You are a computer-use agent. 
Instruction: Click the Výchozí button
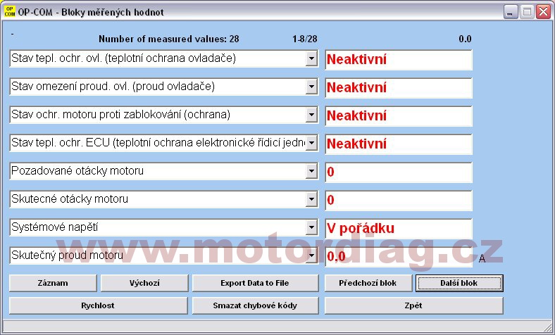[144, 283]
